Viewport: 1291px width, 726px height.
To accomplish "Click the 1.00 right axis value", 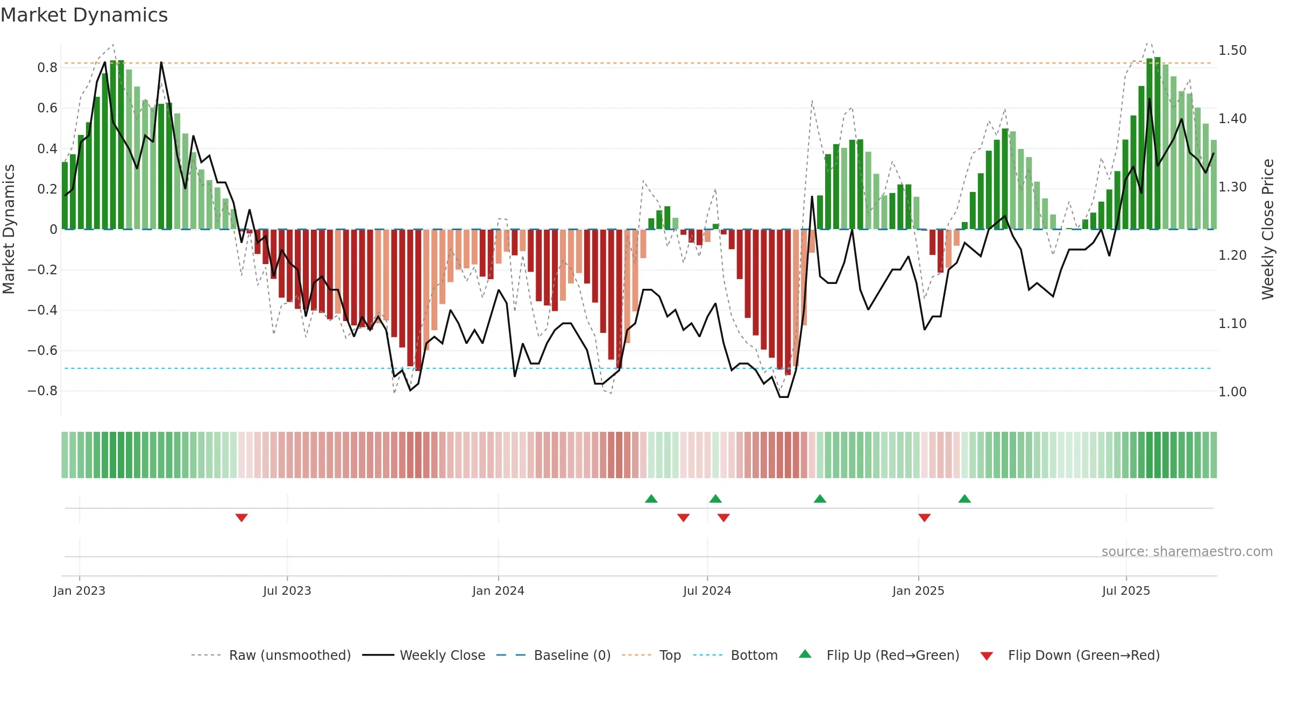I will coord(1232,392).
